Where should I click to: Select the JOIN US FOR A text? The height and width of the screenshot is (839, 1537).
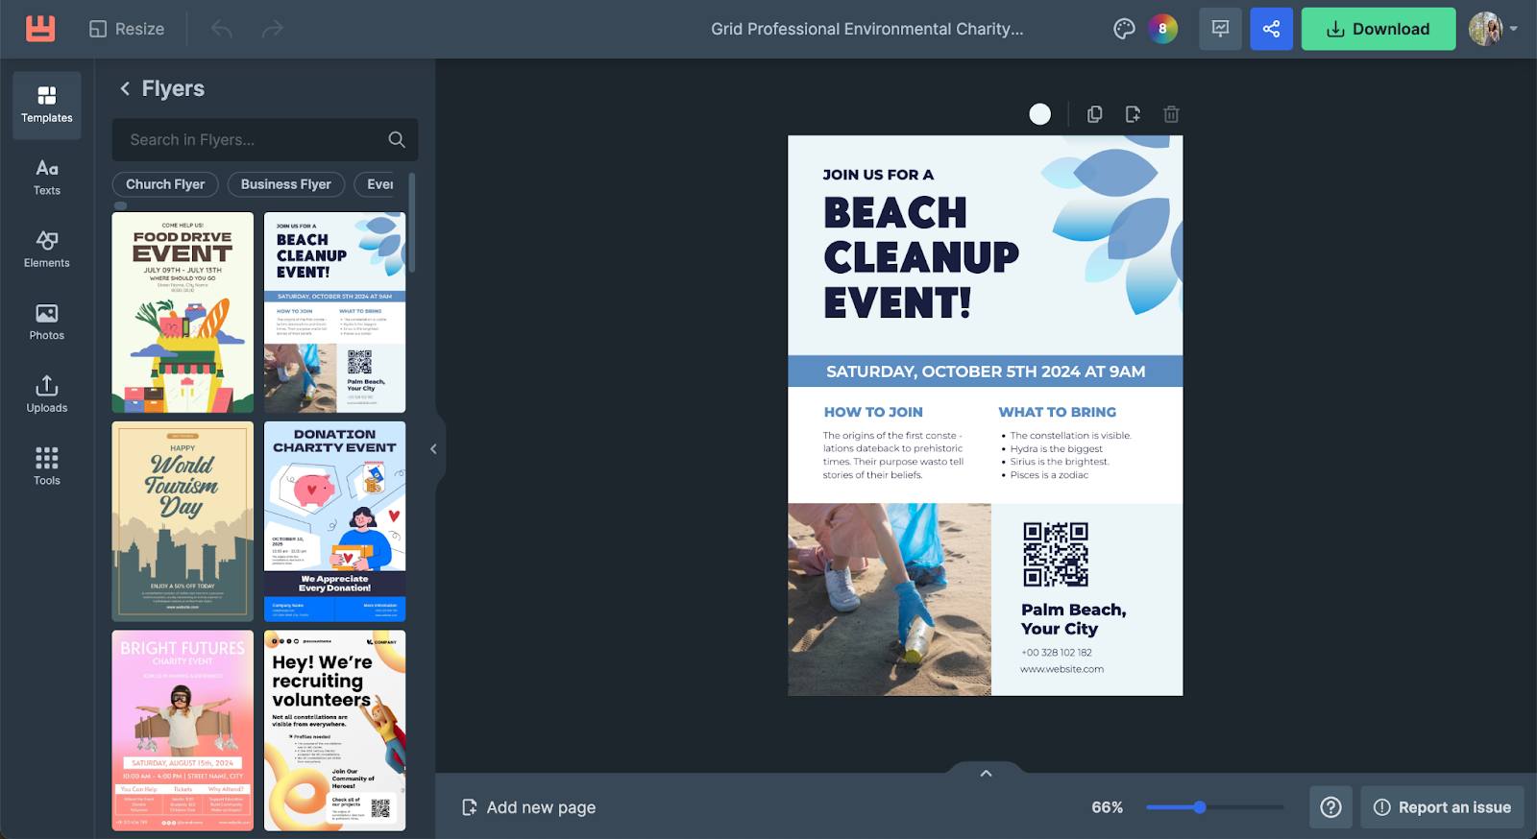coord(878,175)
